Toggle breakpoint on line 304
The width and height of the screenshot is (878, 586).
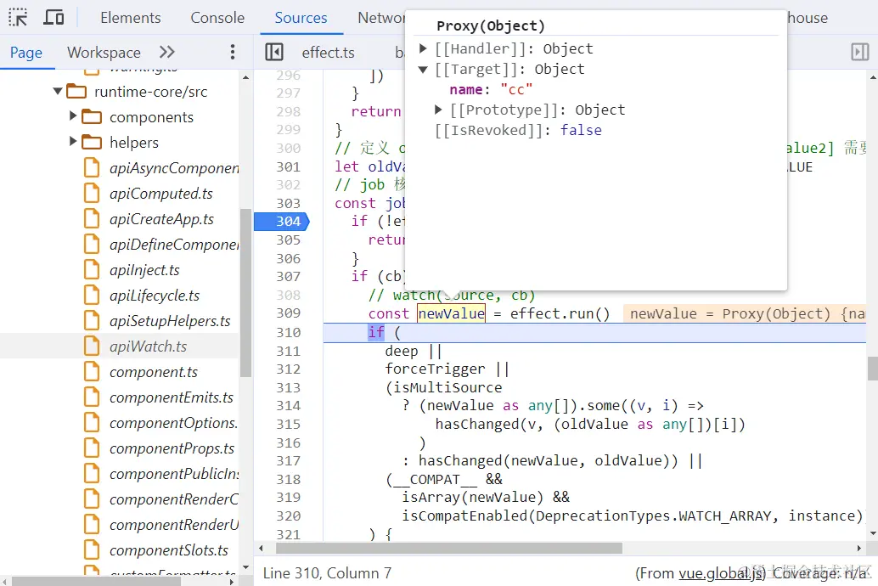pyautogui.click(x=289, y=222)
